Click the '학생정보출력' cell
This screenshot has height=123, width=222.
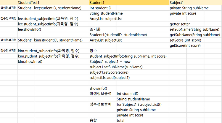click(101, 94)
